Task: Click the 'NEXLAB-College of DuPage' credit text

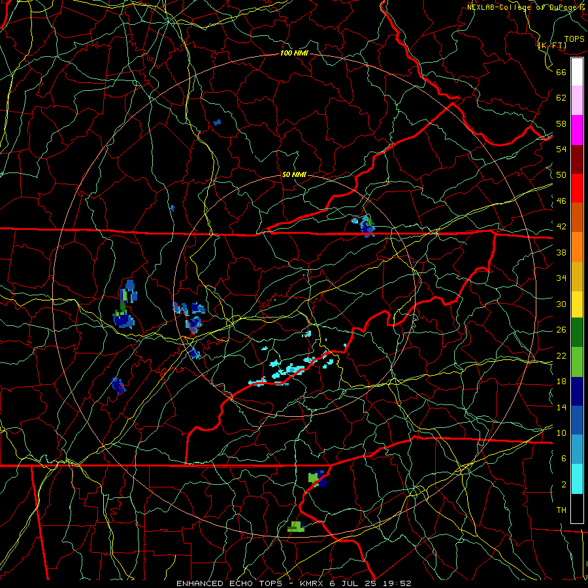Action: 521,7
